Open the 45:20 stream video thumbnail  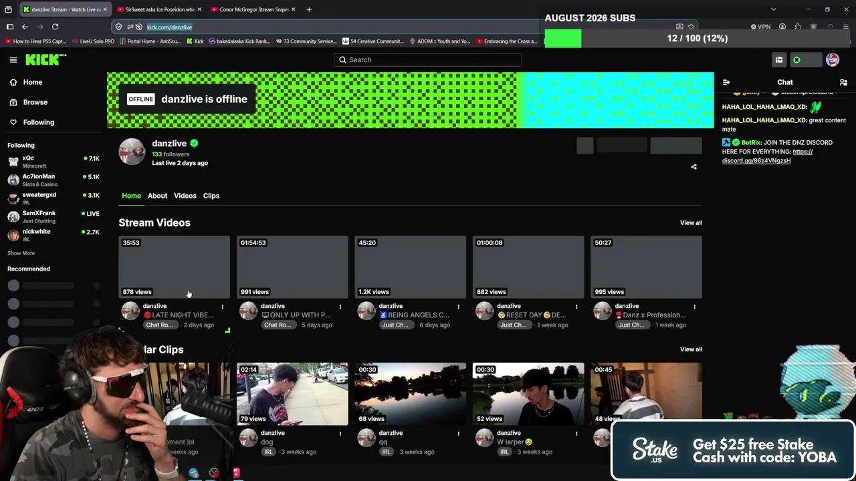click(411, 267)
